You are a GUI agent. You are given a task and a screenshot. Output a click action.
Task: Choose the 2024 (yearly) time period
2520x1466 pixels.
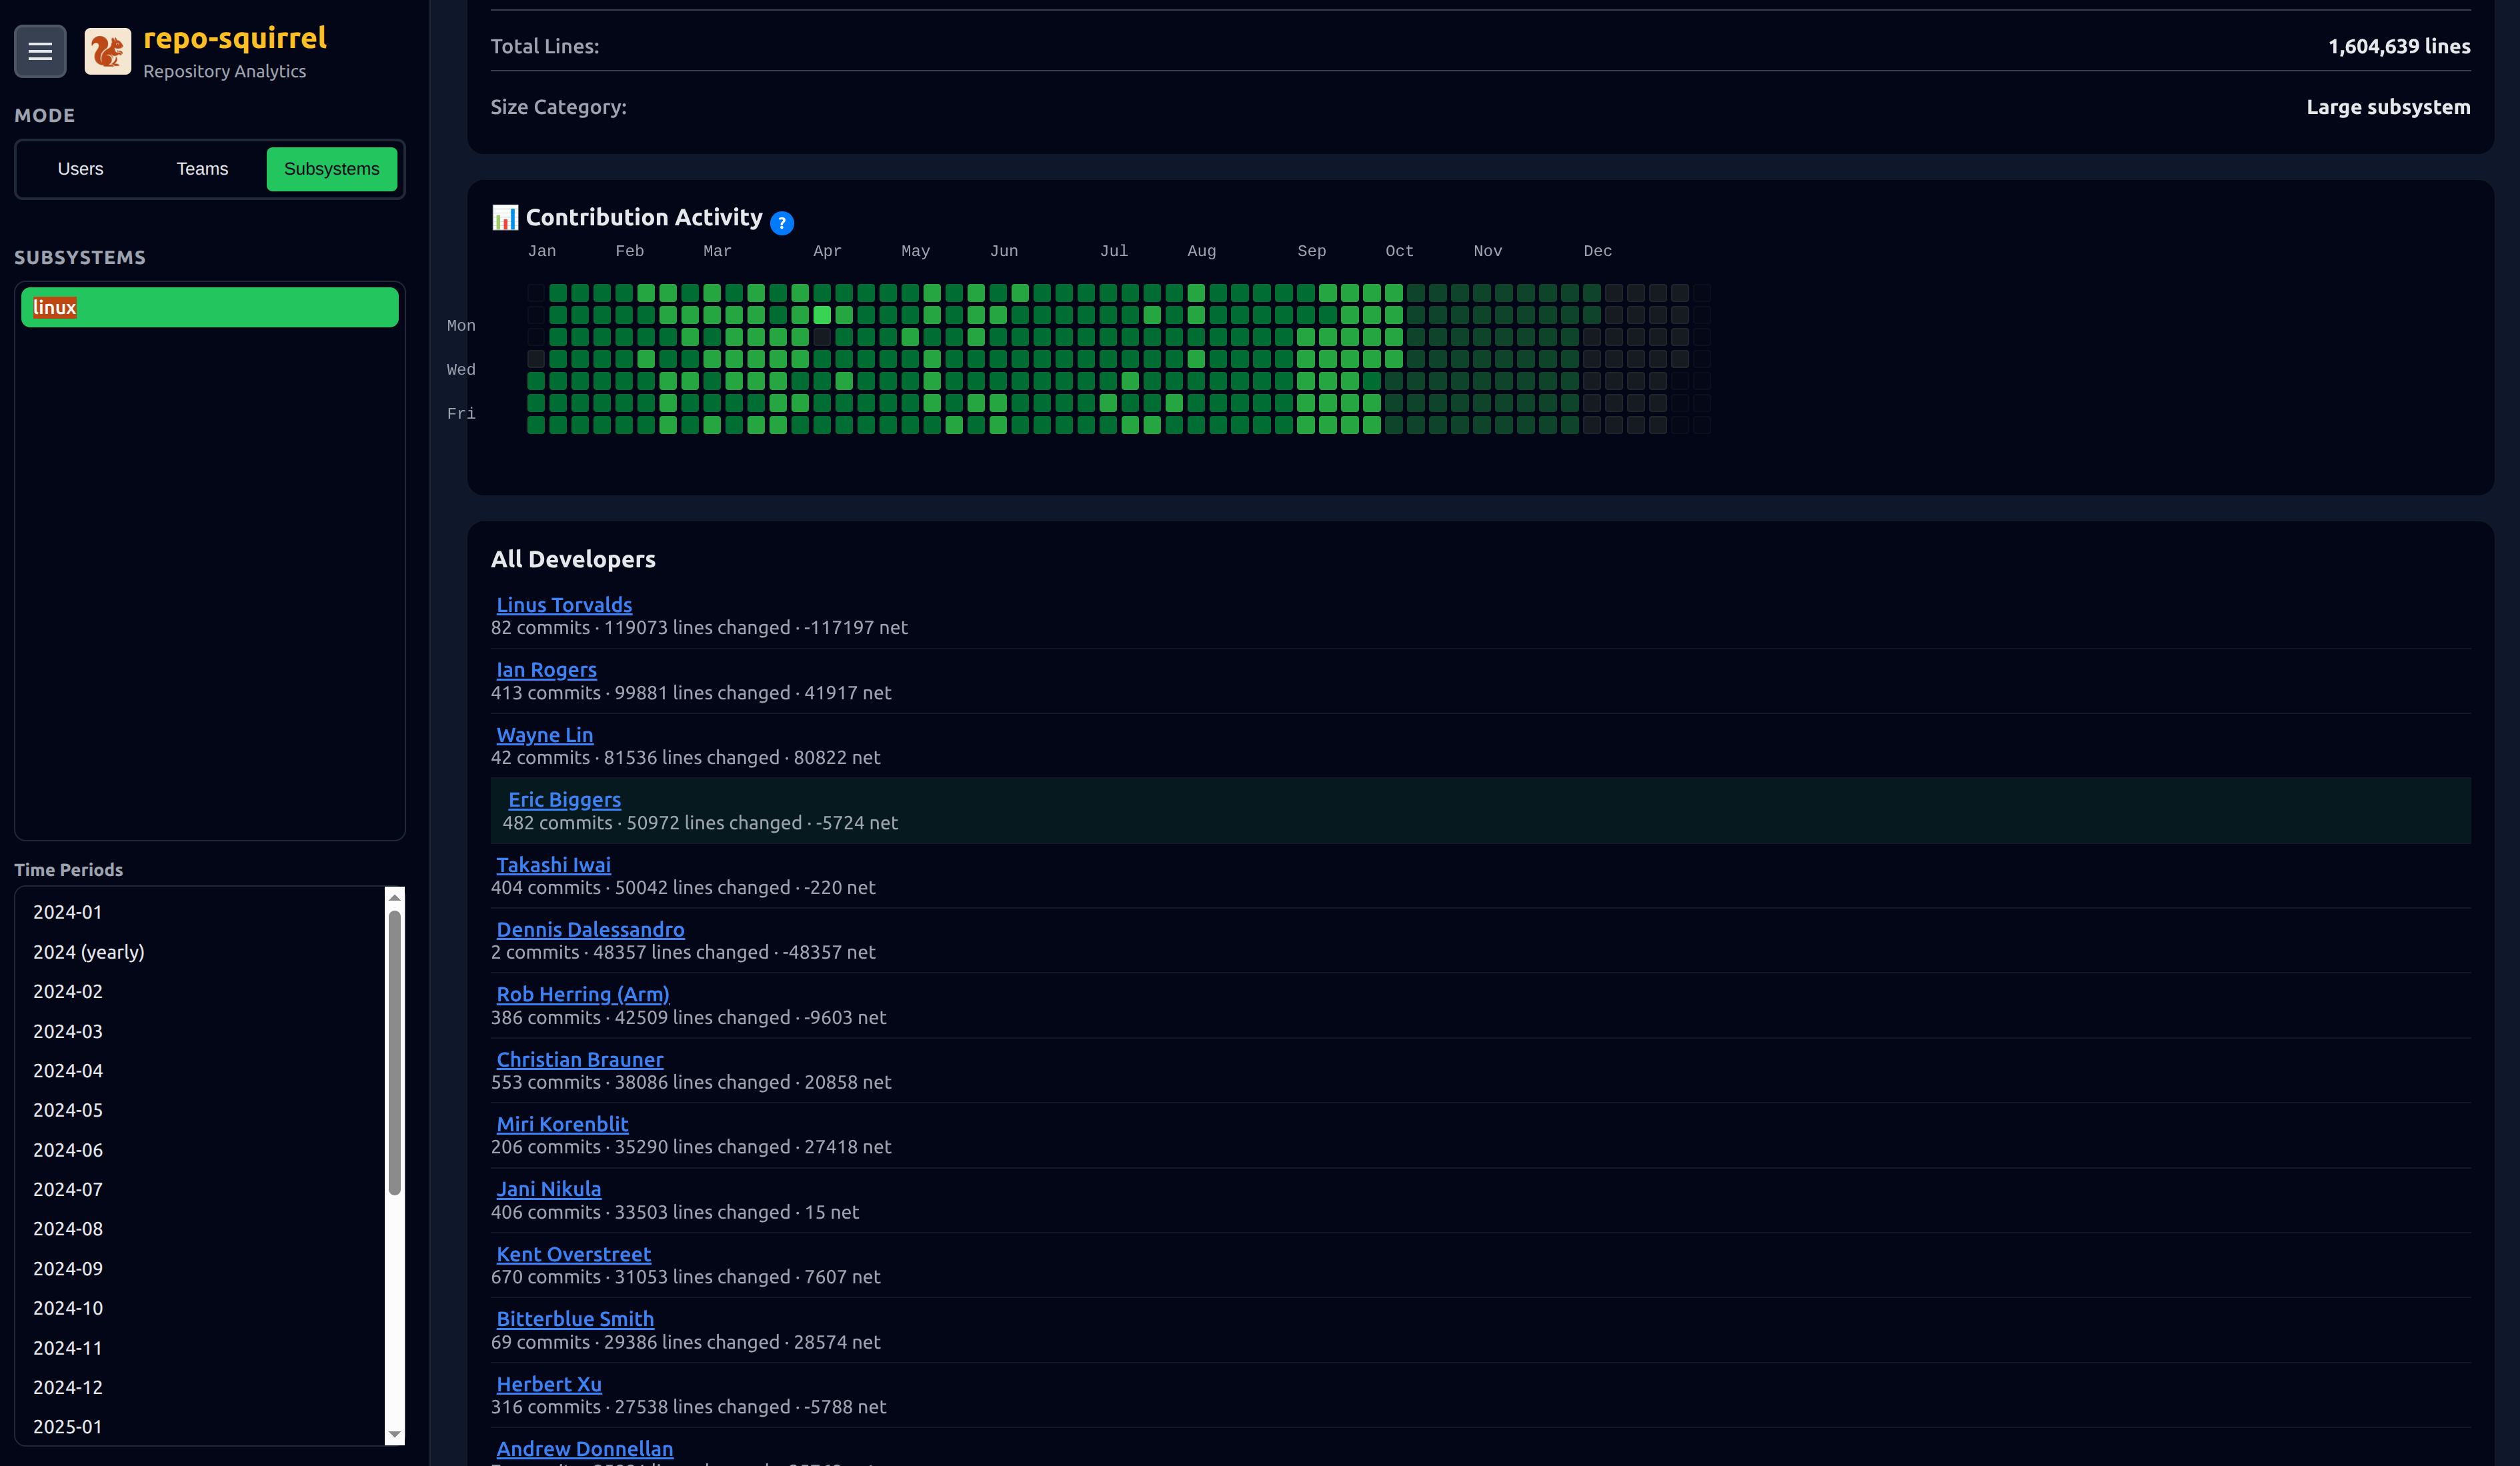[x=89, y=951]
